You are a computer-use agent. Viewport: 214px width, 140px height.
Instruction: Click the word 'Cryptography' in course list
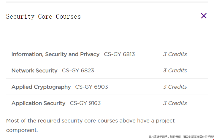point(52,87)
